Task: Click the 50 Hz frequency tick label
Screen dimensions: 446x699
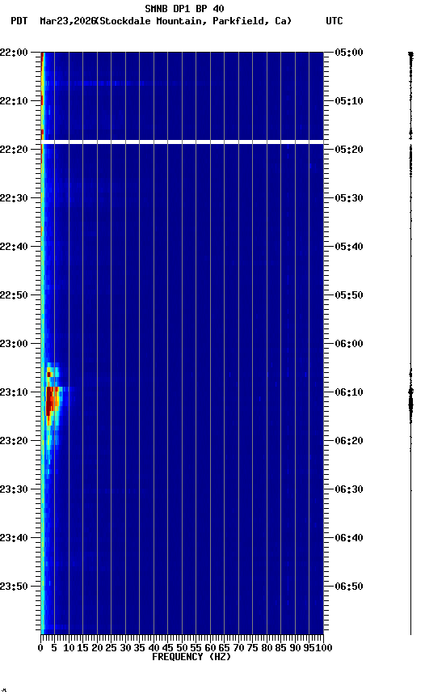Action: [182, 649]
